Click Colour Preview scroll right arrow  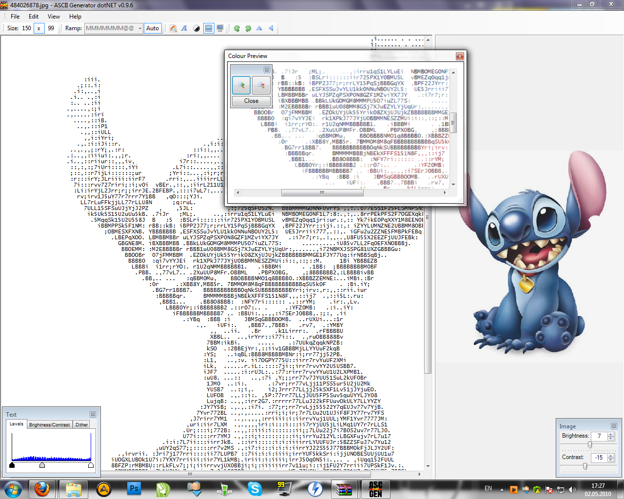click(x=444, y=192)
